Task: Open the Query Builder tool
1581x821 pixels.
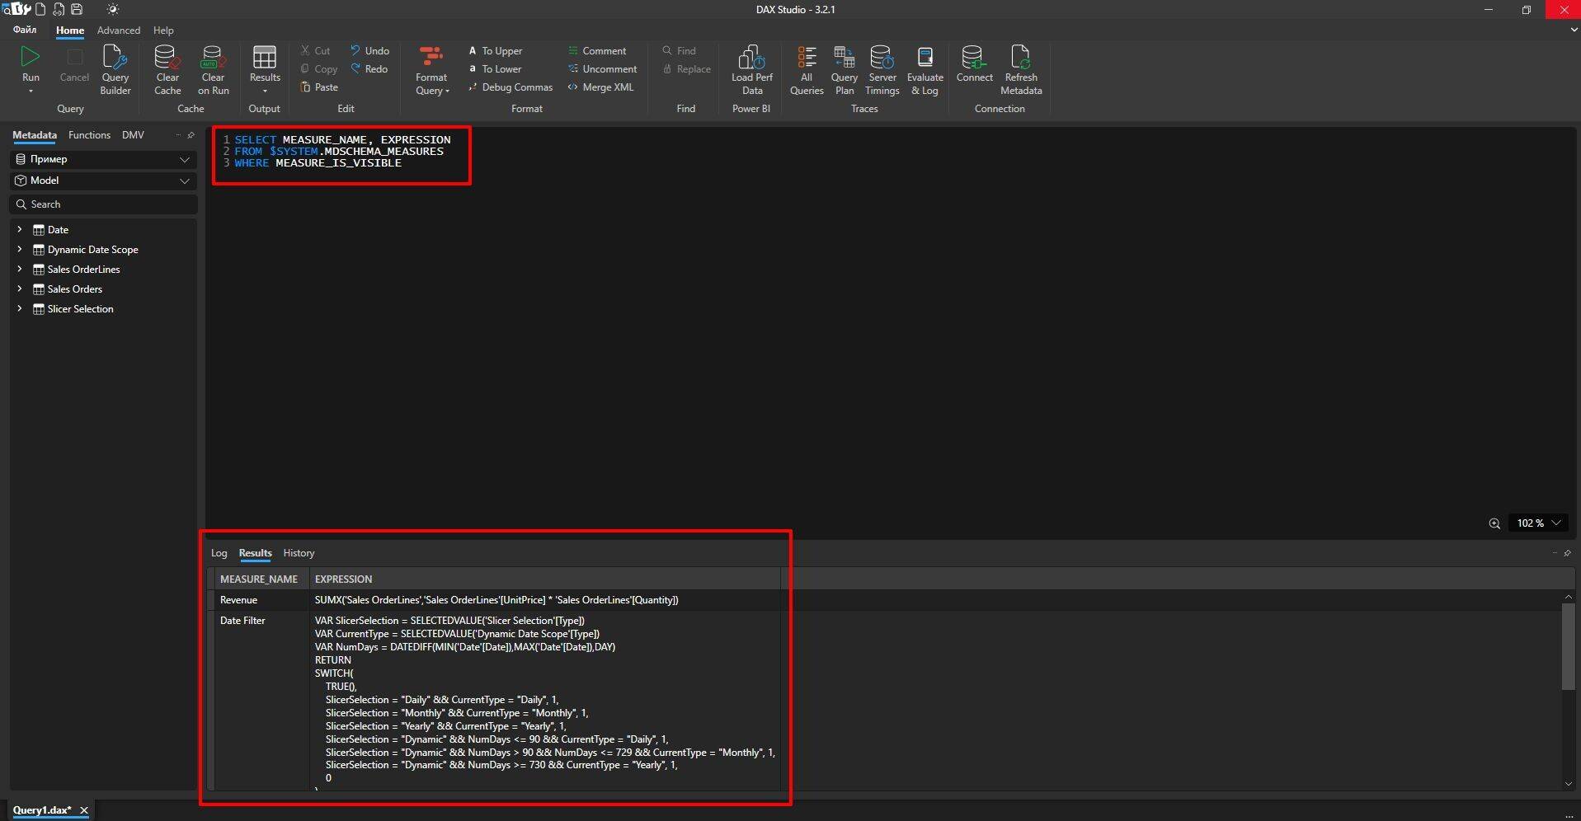Action: click(115, 70)
